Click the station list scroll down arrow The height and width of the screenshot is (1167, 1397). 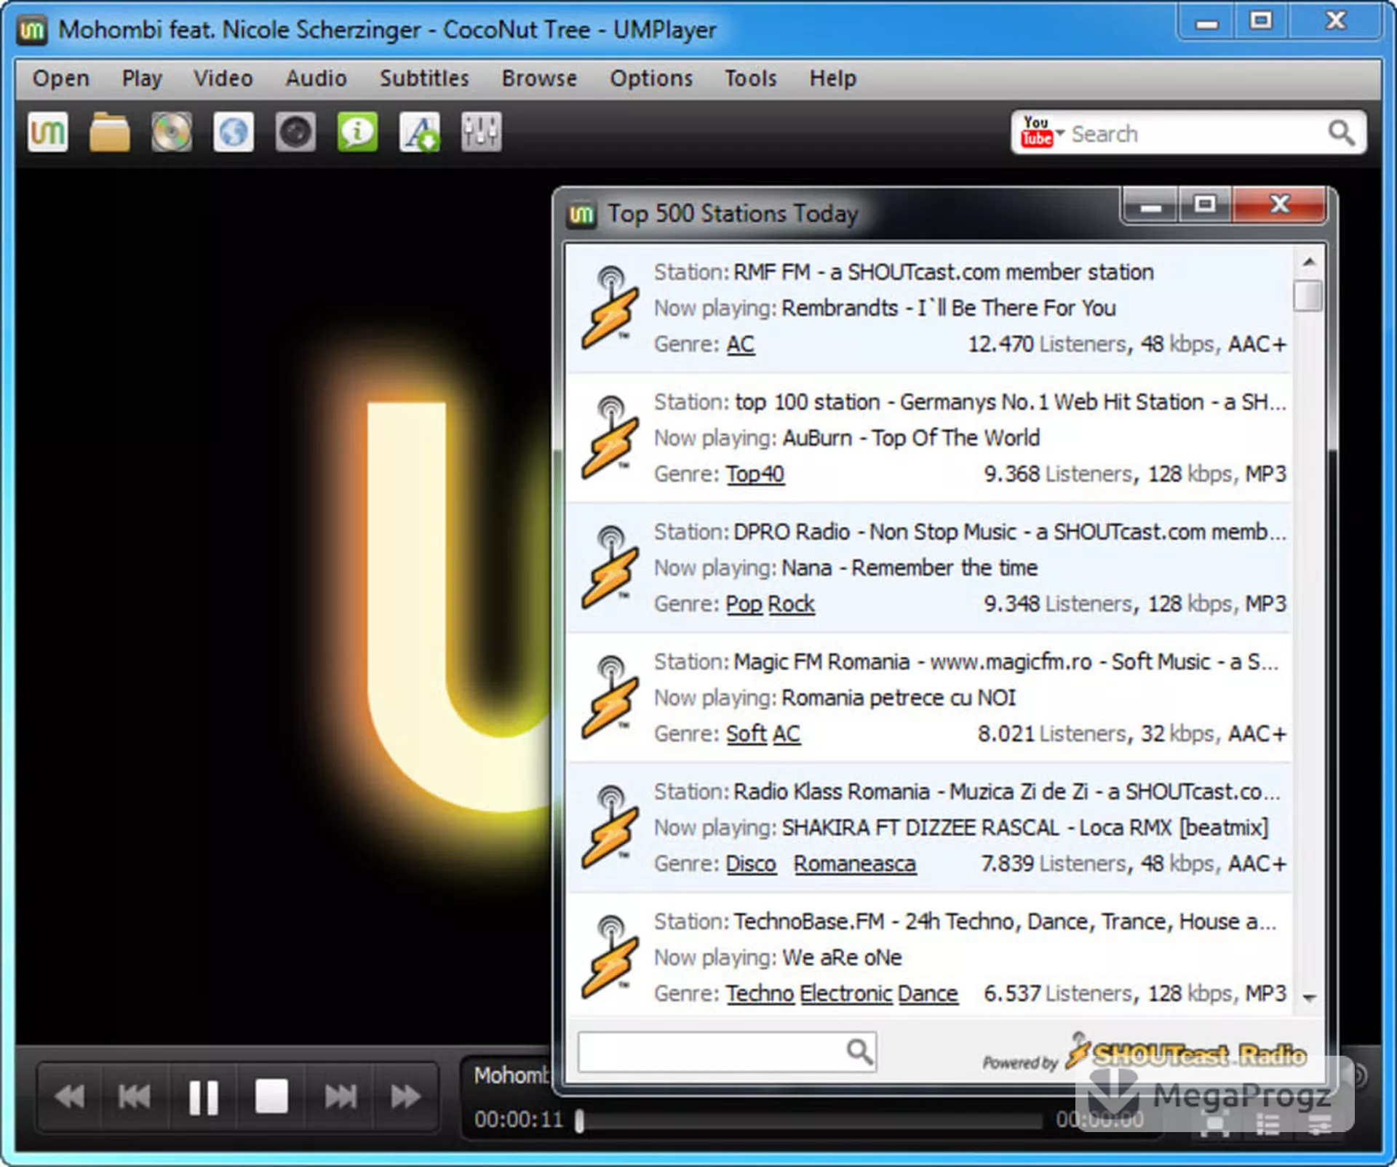tap(1309, 998)
